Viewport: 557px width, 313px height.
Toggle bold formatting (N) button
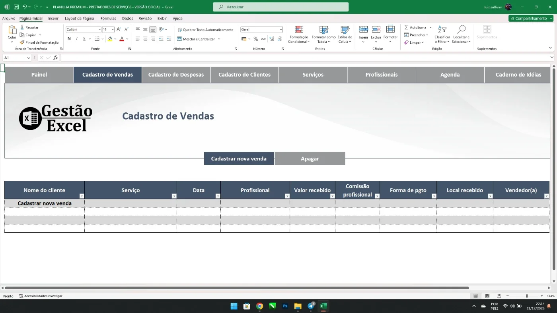pyautogui.click(x=69, y=39)
